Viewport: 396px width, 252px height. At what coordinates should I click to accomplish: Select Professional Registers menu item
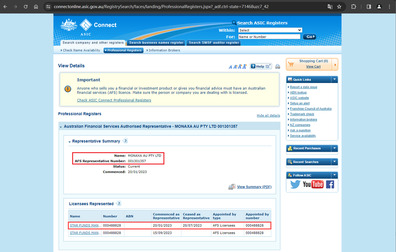pos(123,50)
